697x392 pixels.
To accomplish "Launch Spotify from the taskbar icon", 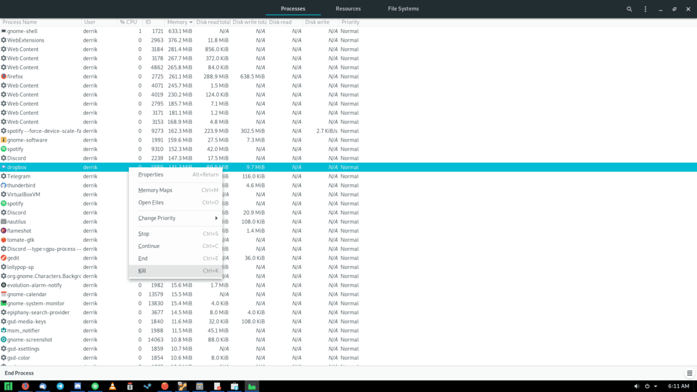I will [x=95, y=385].
